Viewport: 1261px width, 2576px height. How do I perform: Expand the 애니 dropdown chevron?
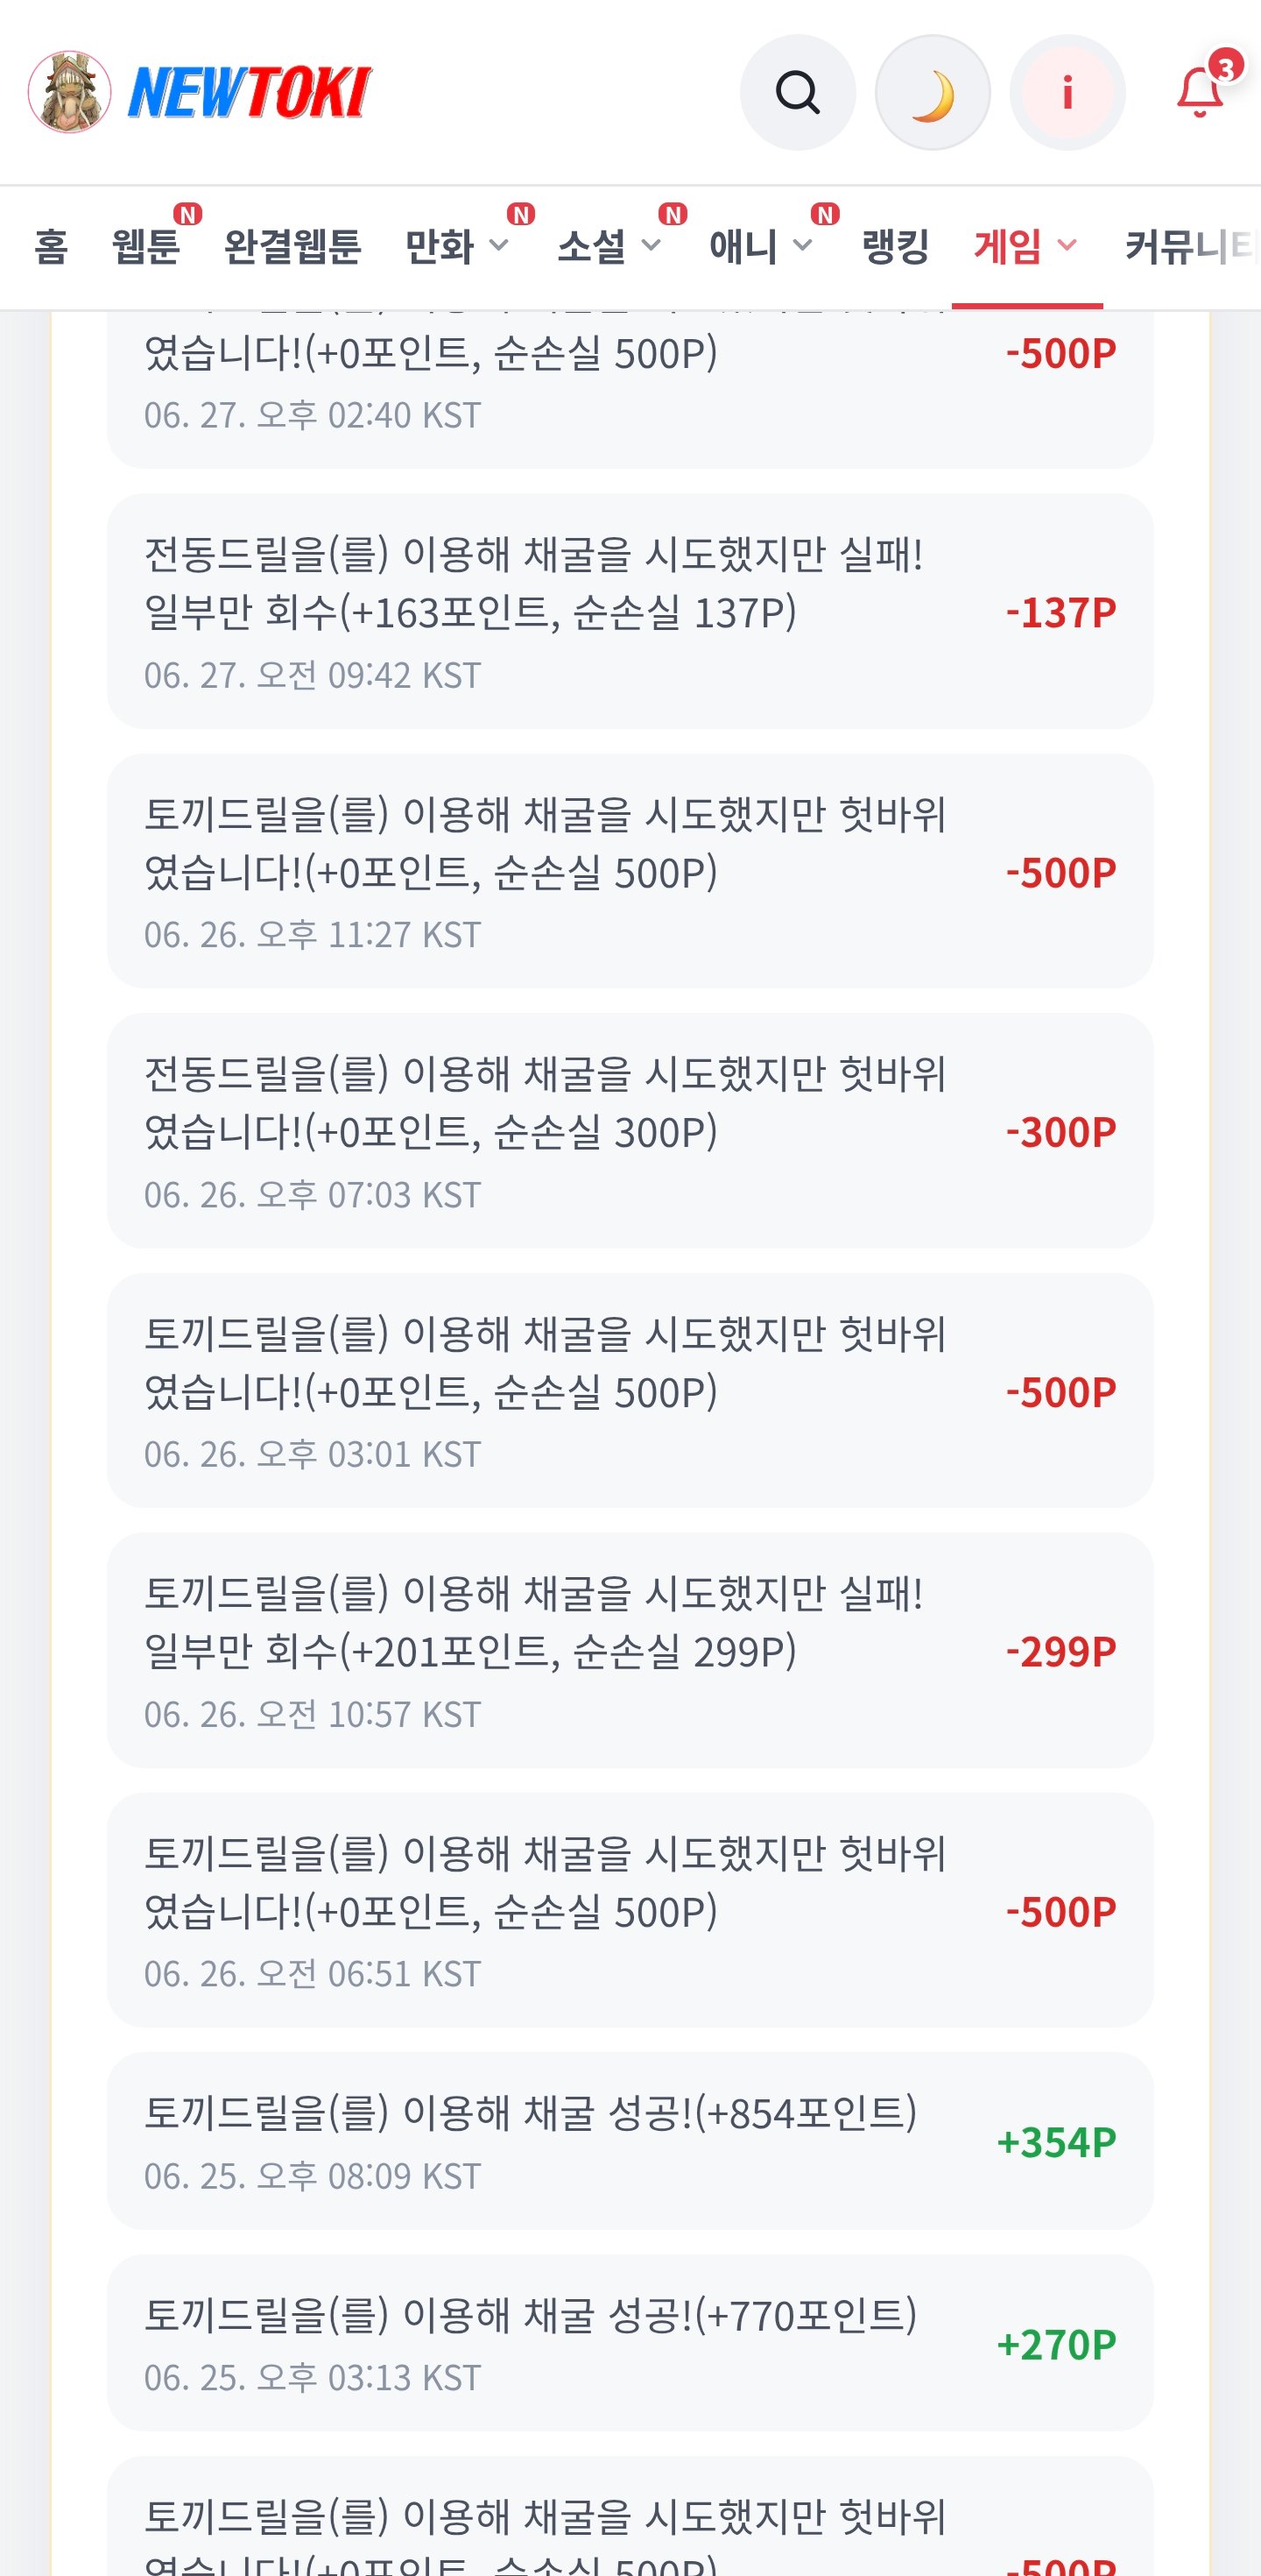click(802, 245)
